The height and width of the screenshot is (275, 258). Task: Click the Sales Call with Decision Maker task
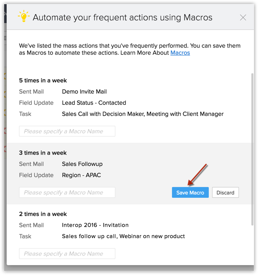[x=103, y=114]
